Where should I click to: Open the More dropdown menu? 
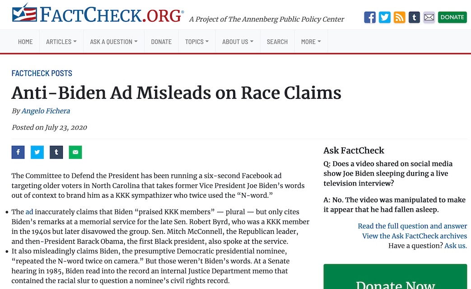point(311,42)
